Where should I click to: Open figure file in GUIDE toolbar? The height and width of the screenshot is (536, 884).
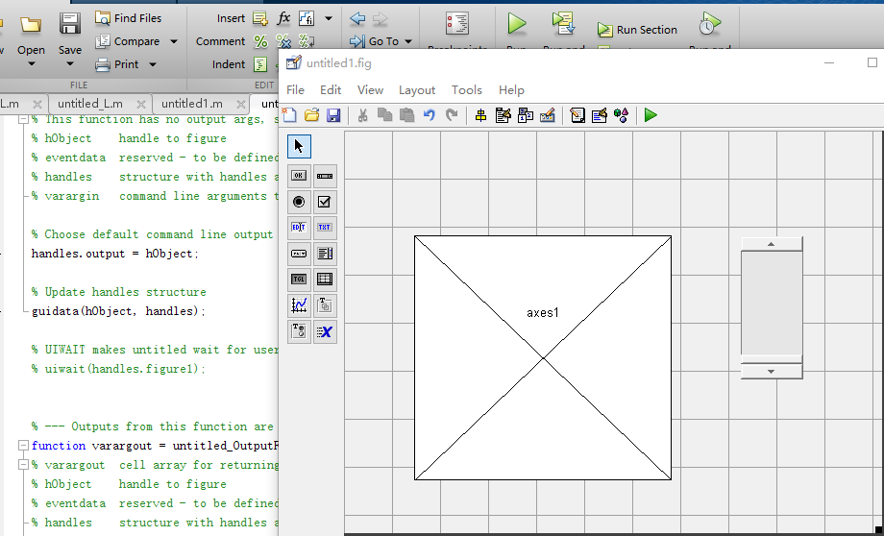coord(311,115)
